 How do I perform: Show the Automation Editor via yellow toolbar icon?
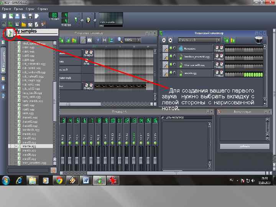pos(24,24)
